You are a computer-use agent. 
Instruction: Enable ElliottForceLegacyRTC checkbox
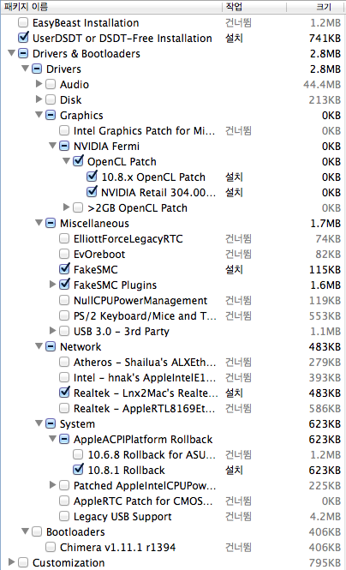coord(64,238)
